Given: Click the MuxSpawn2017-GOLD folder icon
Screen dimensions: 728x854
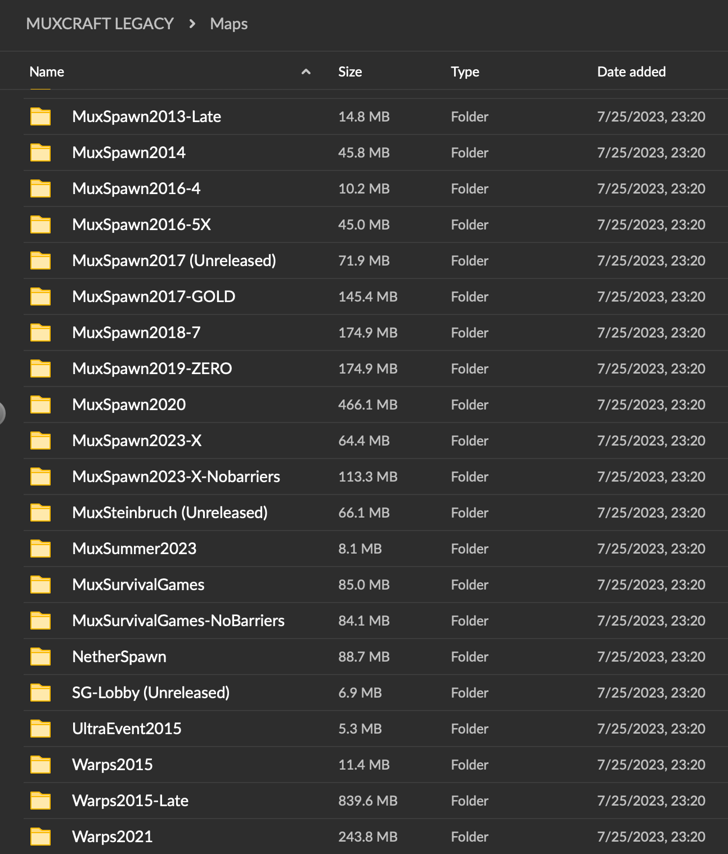Looking at the screenshot, I should (41, 296).
